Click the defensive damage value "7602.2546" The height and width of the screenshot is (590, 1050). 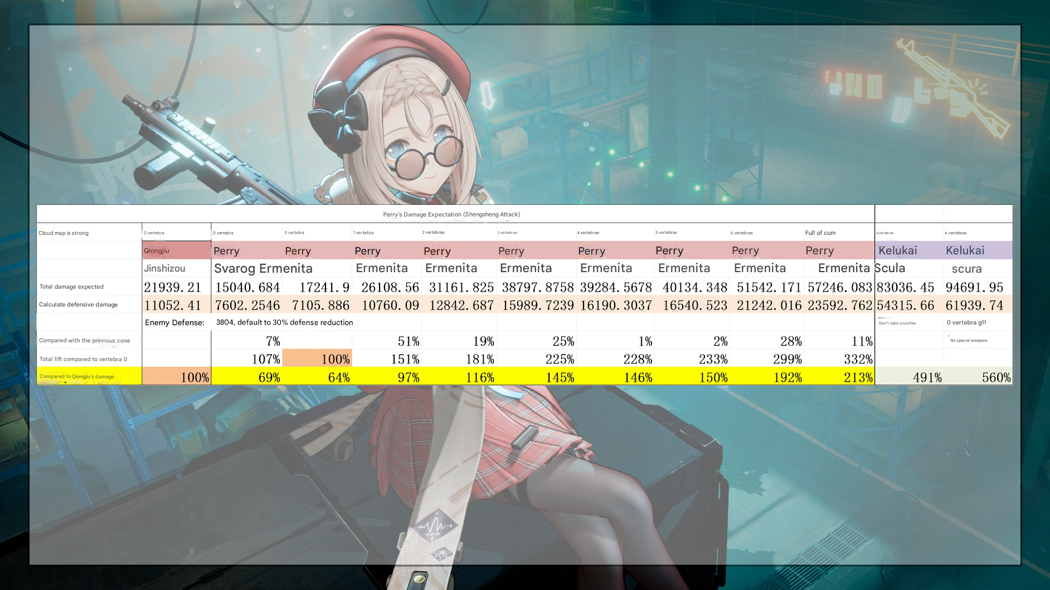[247, 306]
